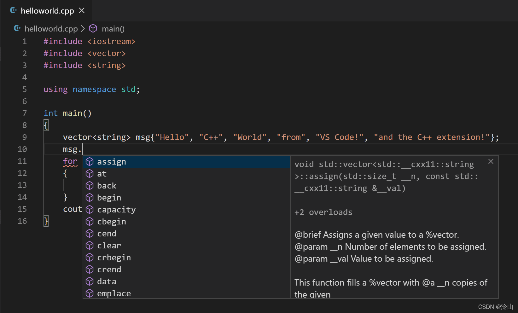Close the helloworld.cpp editor tab
This screenshot has height=313, width=518.
coord(82,10)
